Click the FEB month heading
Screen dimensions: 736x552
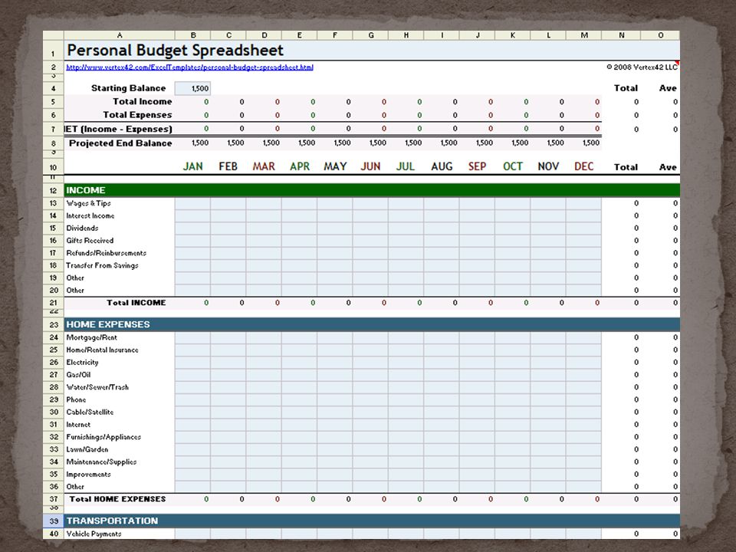pos(228,166)
